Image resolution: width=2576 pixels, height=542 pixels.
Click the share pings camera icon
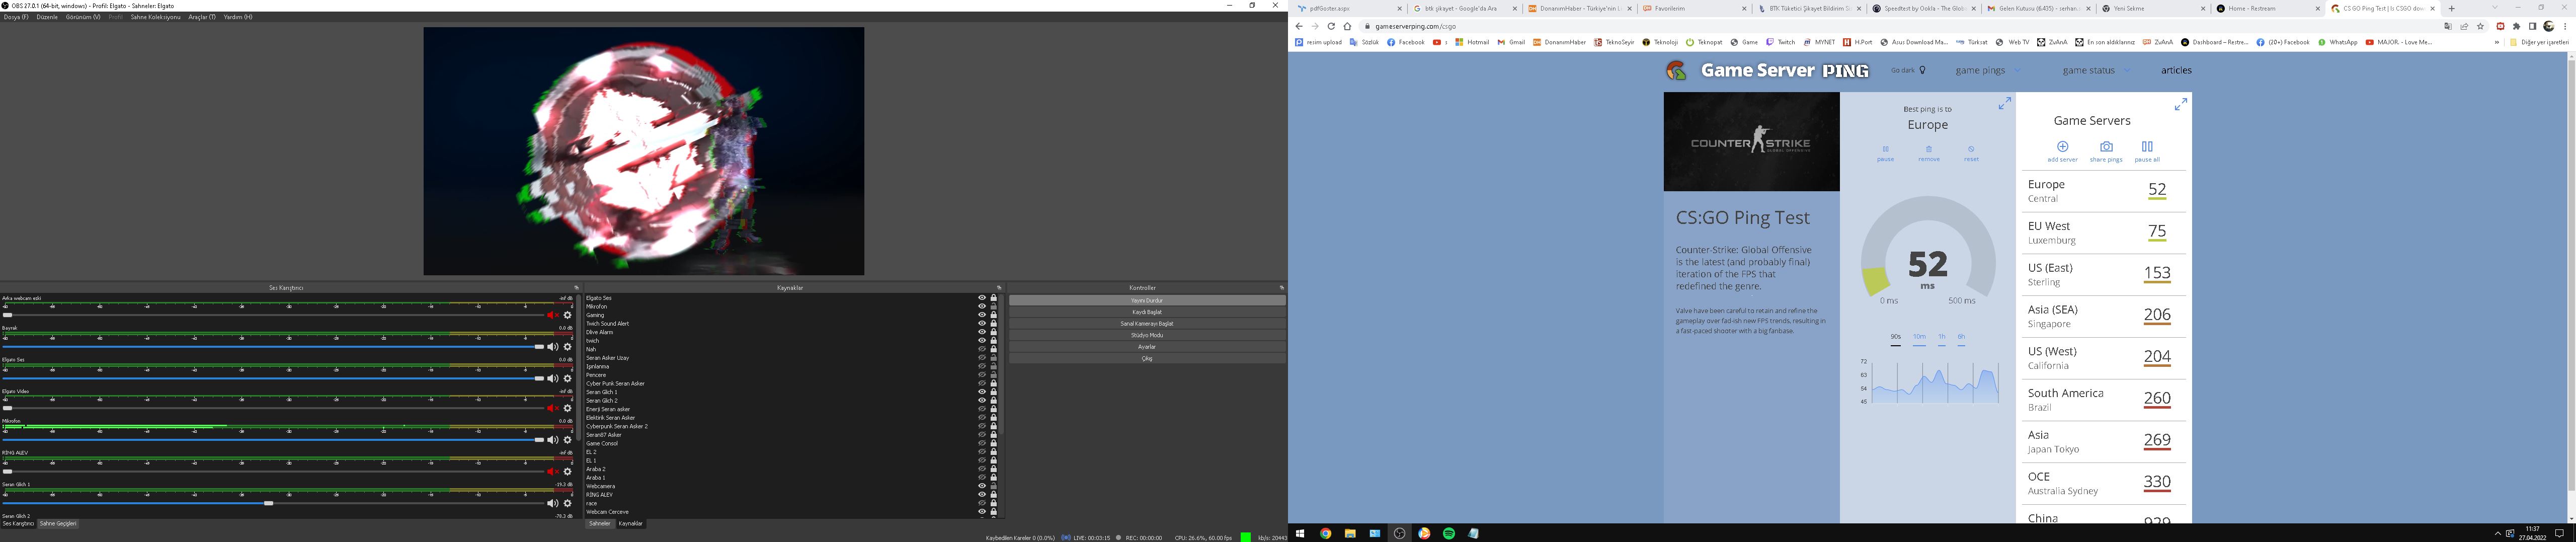(2106, 147)
